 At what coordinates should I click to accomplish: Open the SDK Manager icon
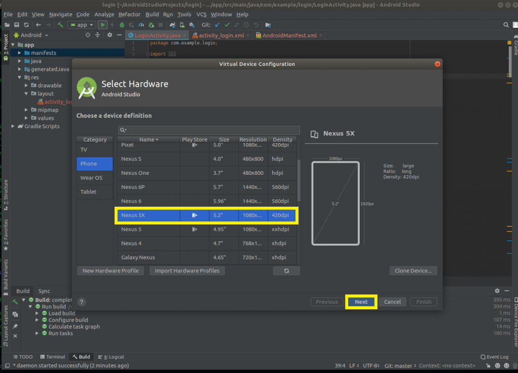coord(192,25)
